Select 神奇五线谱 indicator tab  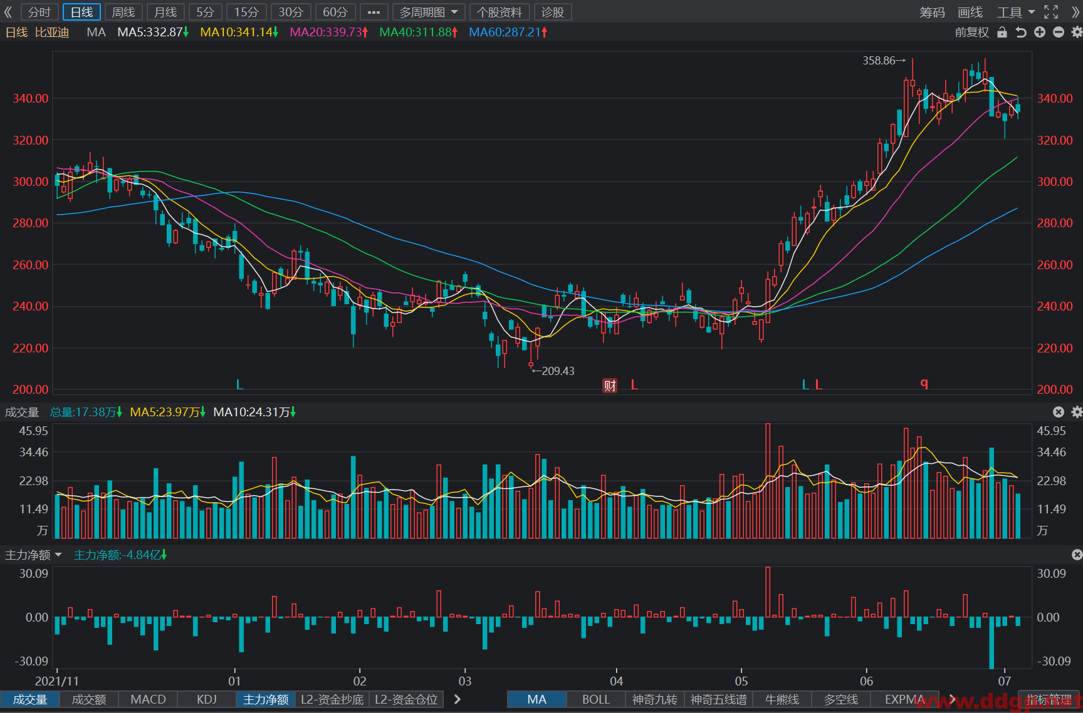pyautogui.click(x=719, y=699)
